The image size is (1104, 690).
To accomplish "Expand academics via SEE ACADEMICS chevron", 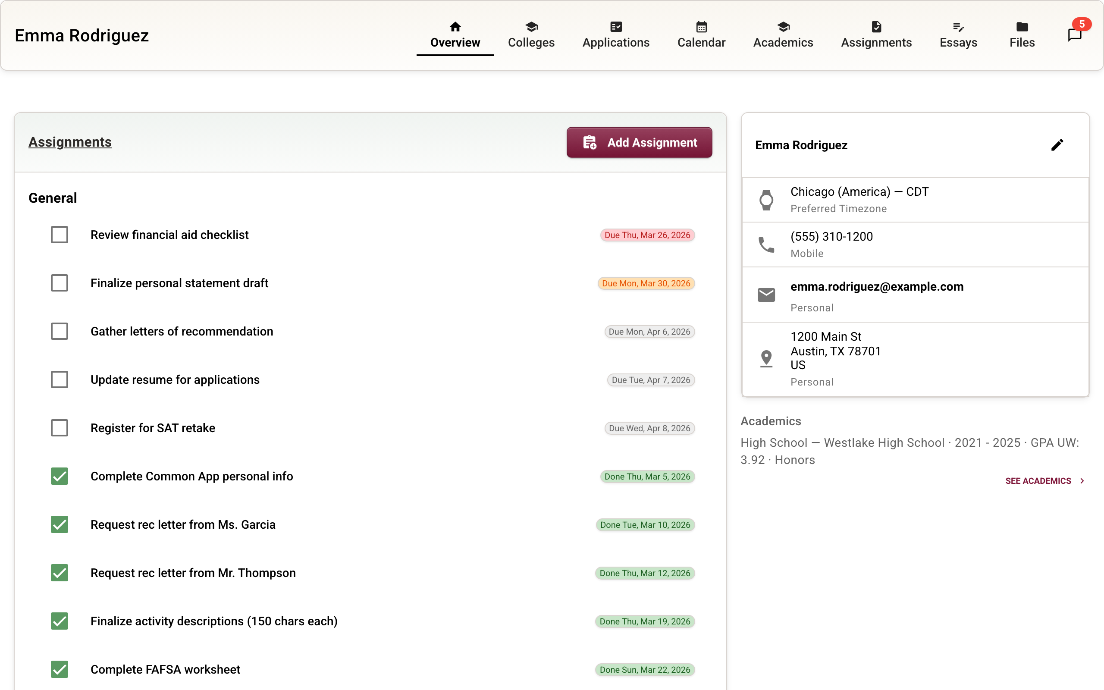I will (x=1082, y=481).
